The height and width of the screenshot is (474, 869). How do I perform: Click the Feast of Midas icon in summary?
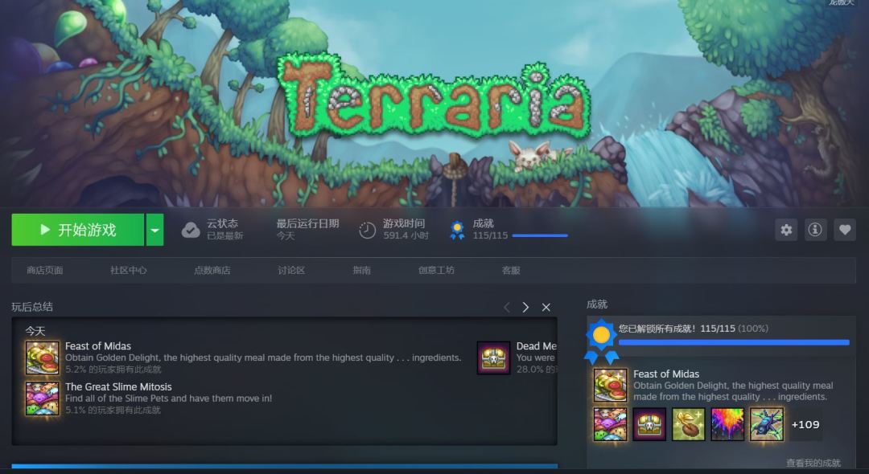[42, 358]
